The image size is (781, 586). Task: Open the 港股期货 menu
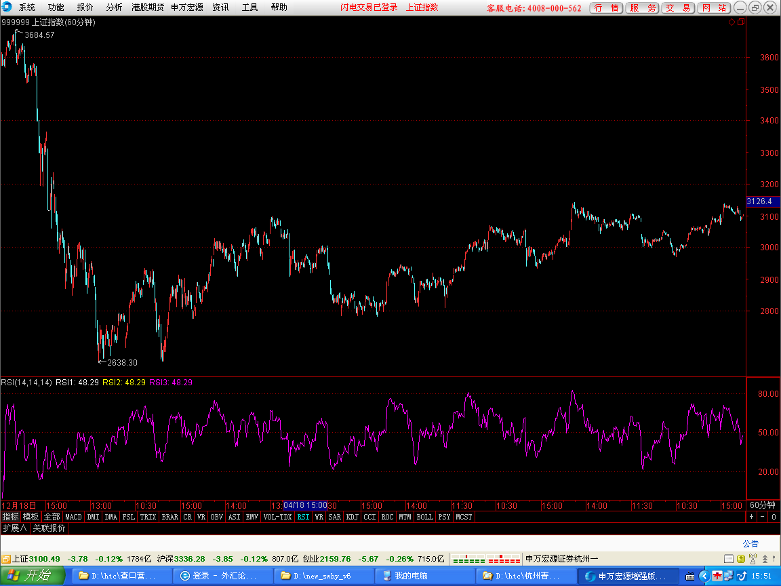(147, 7)
